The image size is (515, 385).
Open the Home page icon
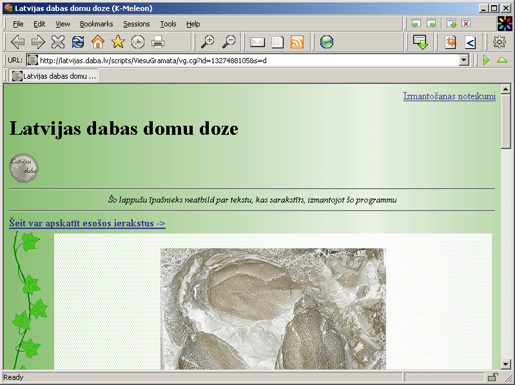coord(98,42)
